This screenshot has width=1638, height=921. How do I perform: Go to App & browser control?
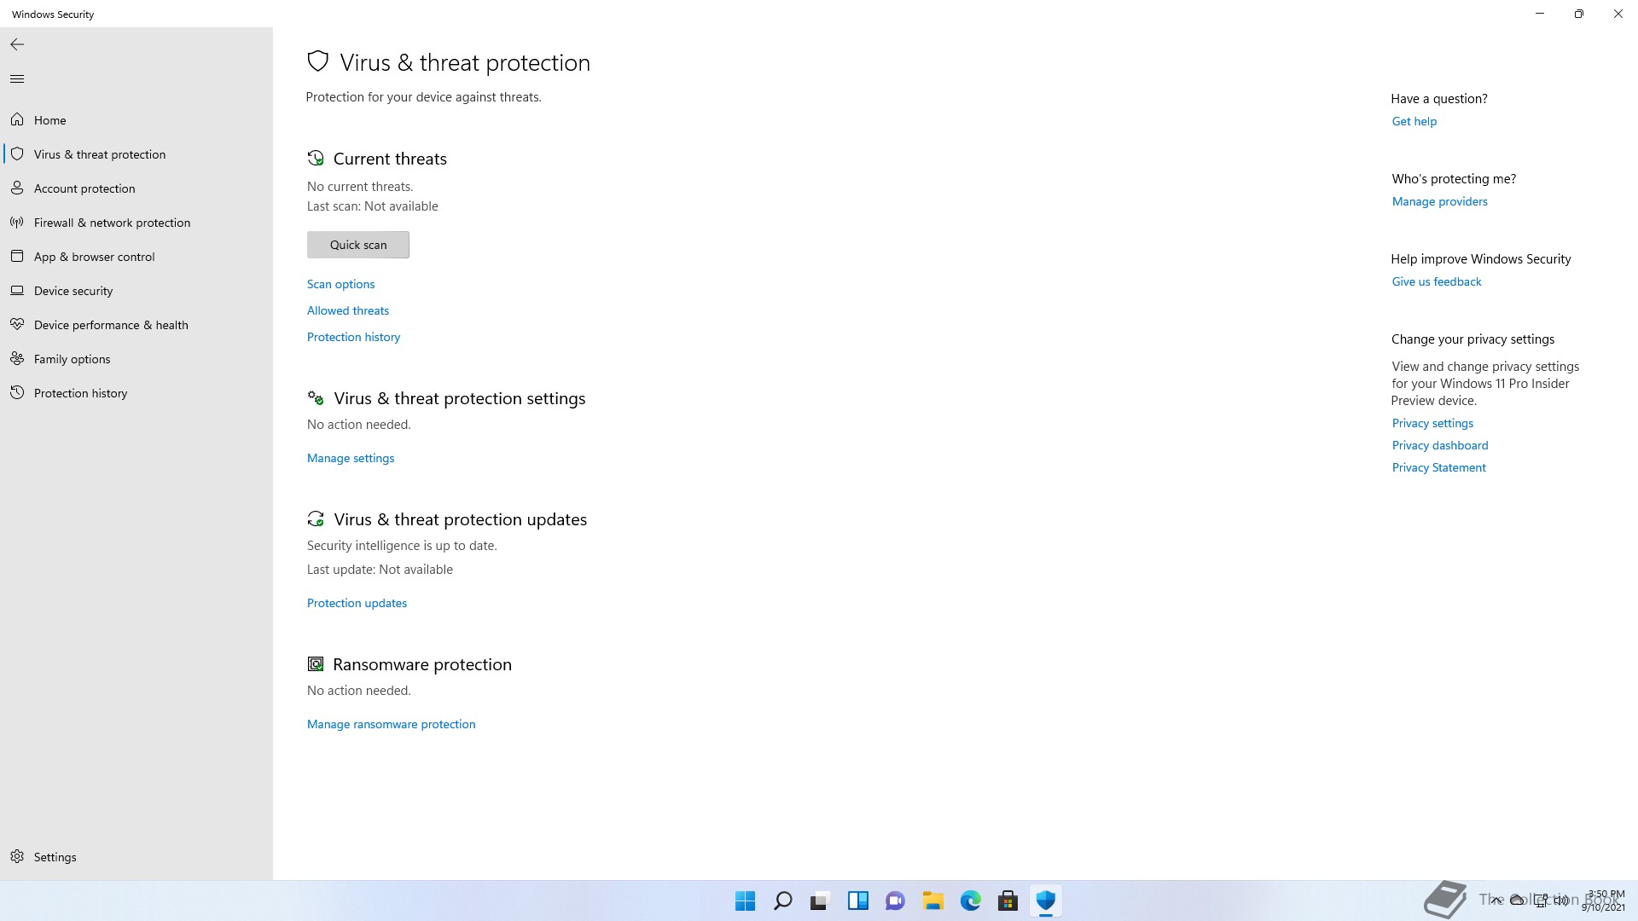pos(94,257)
